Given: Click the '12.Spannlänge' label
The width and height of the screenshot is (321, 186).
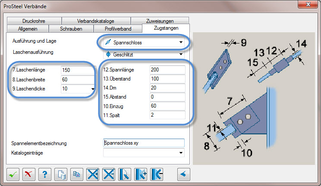Looking at the screenshot, I should (x=119, y=70).
